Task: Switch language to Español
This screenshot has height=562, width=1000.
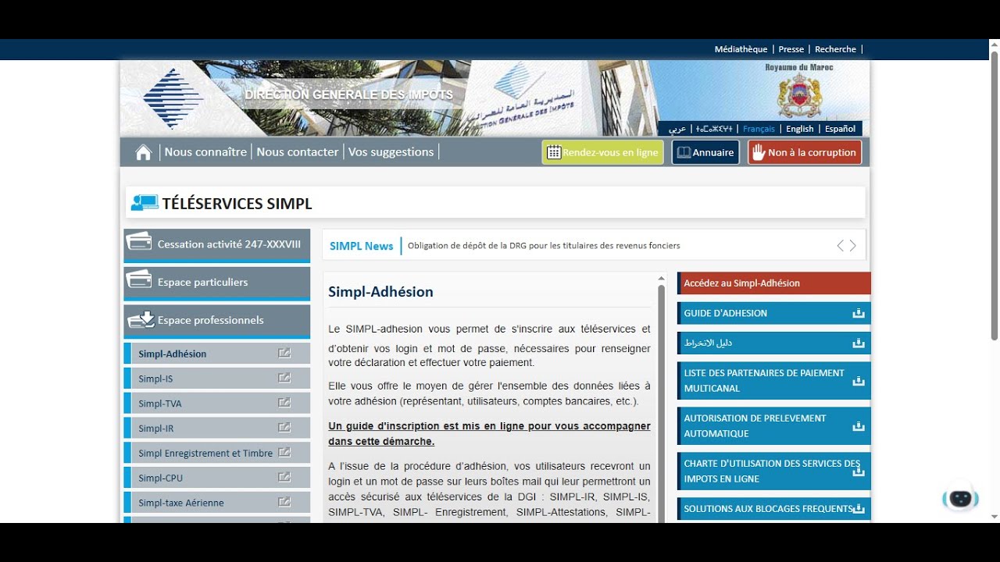Action: point(841,129)
